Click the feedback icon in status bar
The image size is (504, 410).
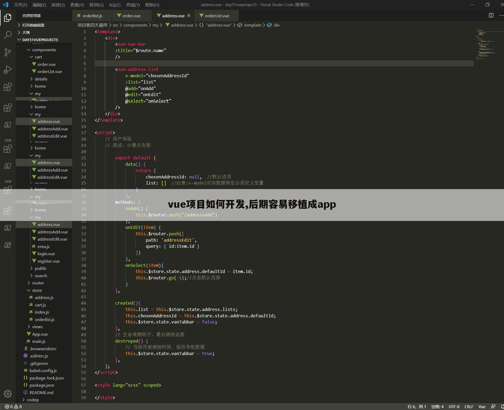[x=493, y=407]
